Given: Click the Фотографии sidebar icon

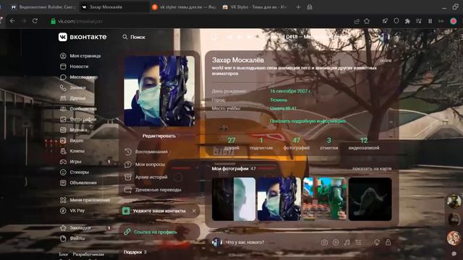Looking at the screenshot, I should click(63, 119).
